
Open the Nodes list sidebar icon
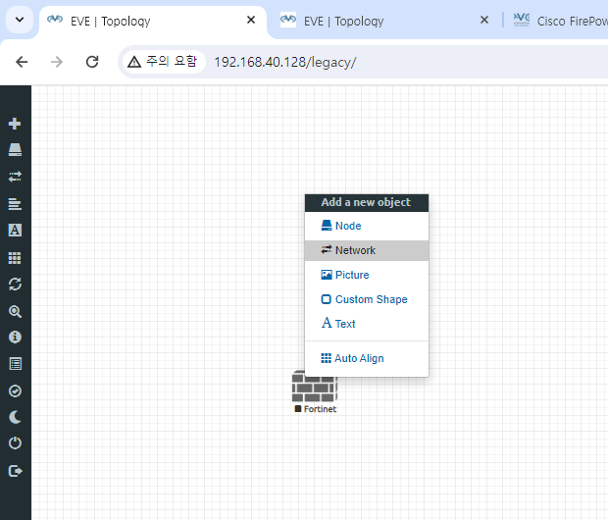(x=15, y=149)
